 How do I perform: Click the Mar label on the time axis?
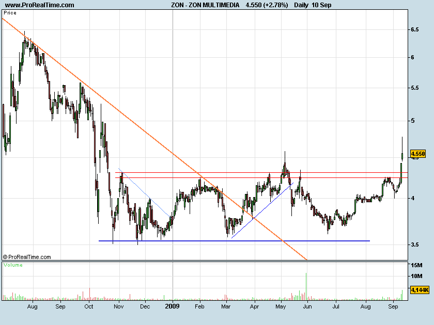coord(226,306)
